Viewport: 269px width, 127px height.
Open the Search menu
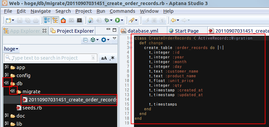point(63,11)
